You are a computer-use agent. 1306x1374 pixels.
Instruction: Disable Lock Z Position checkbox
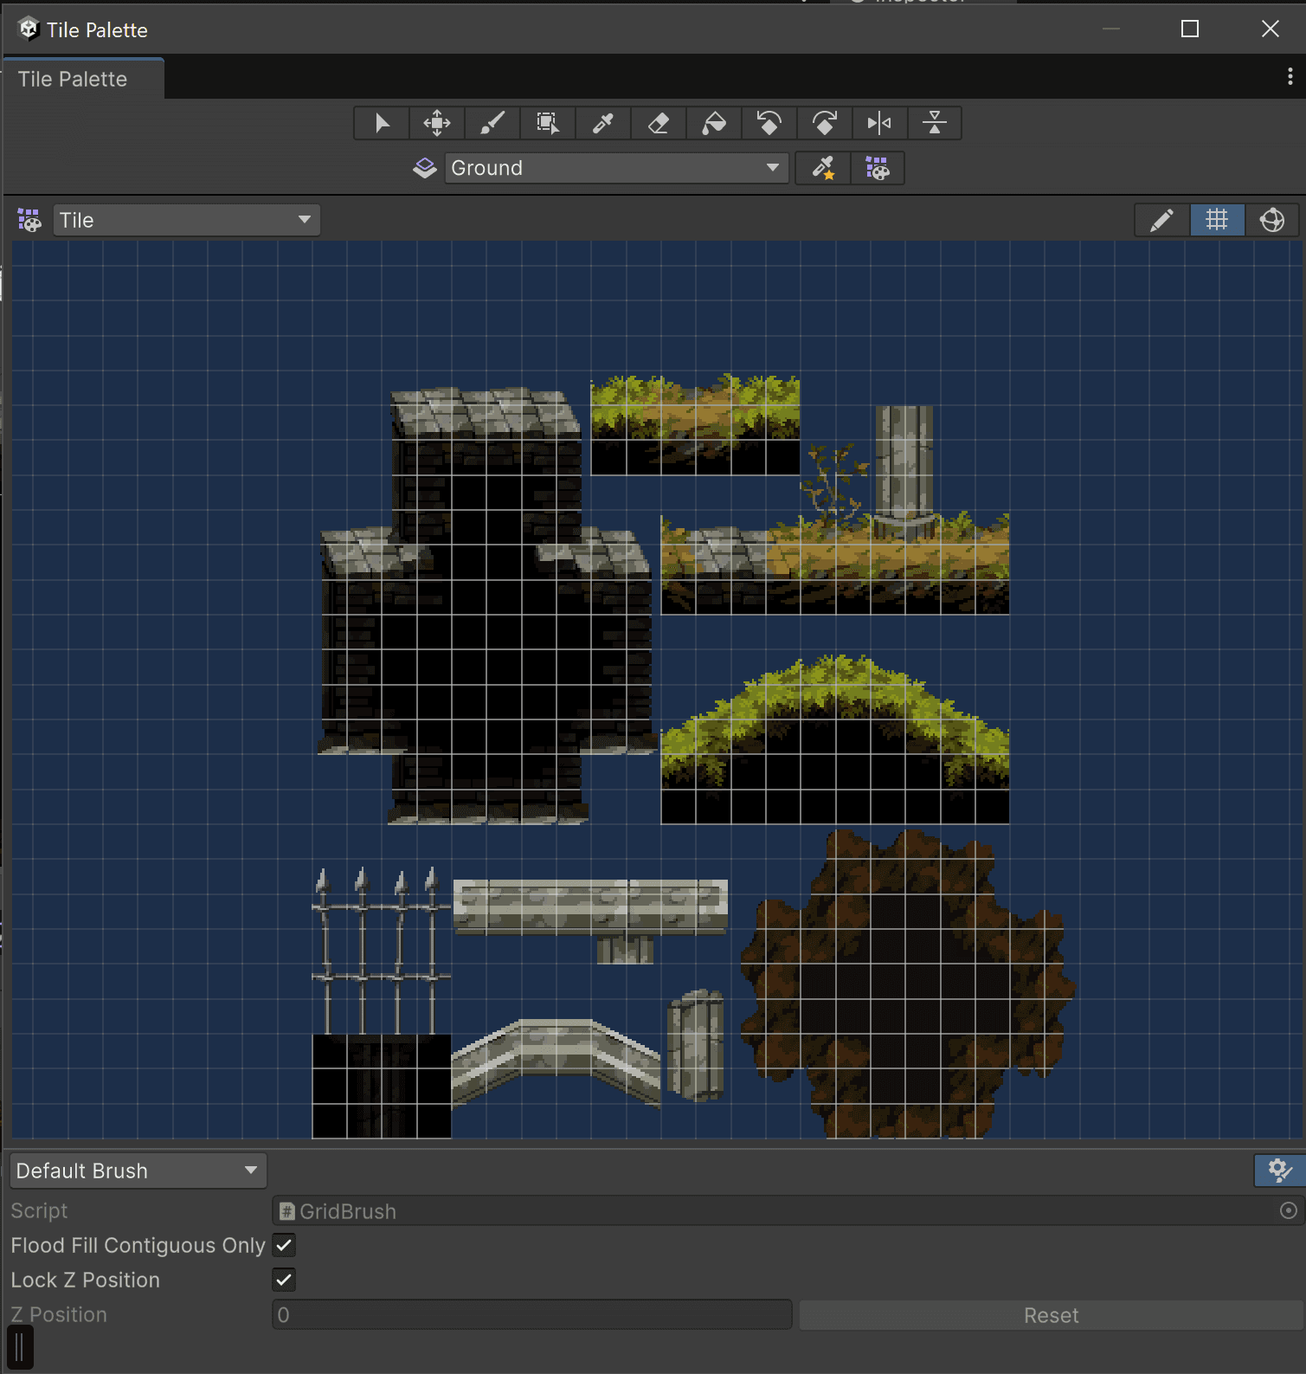[284, 1280]
